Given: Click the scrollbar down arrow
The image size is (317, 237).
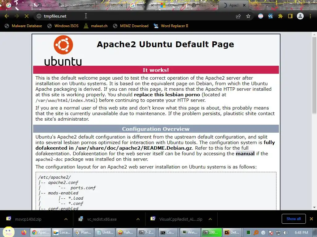Looking at the screenshot, I should tap(314, 207).
